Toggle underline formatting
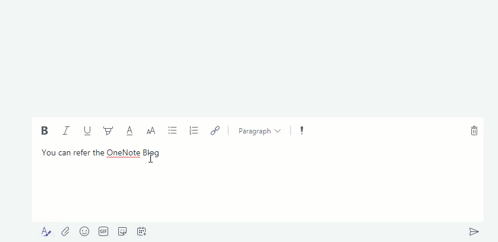The height and width of the screenshot is (242, 498). [x=87, y=131]
